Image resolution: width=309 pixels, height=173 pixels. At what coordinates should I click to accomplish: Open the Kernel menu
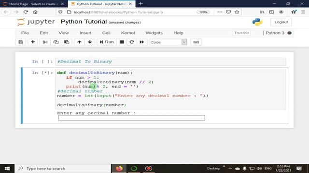pos(128,33)
